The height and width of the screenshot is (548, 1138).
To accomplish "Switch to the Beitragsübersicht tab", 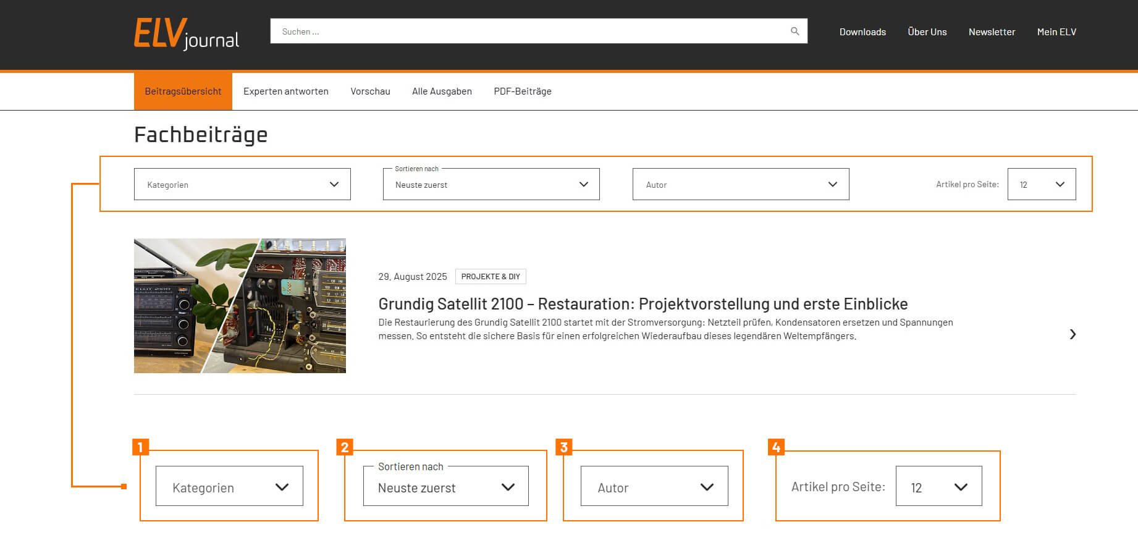I will tap(183, 91).
